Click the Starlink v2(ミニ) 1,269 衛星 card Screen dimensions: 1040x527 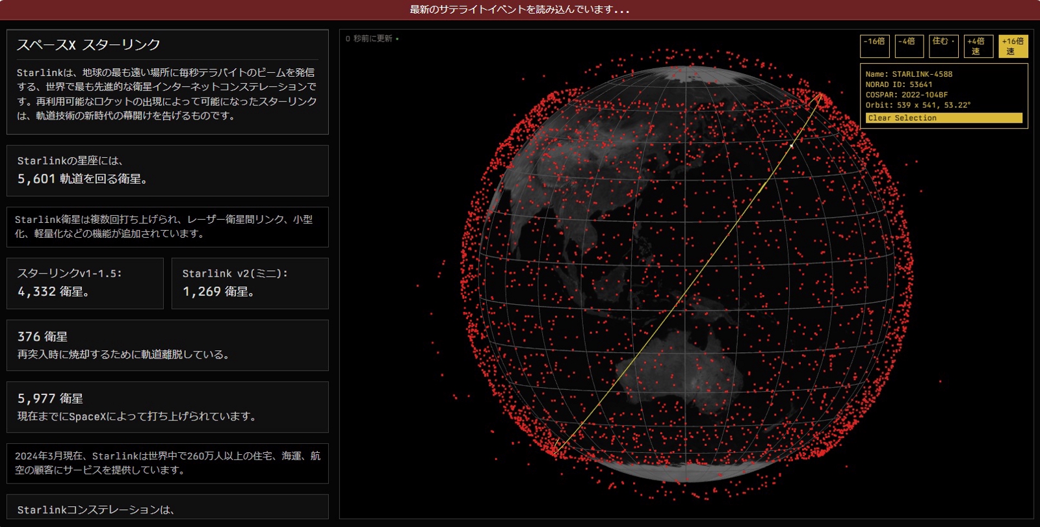(x=250, y=283)
